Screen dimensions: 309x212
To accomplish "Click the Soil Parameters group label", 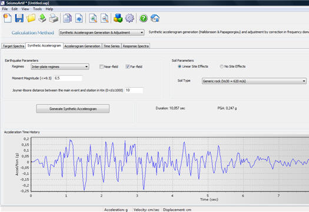I will pyautogui.click(x=182, y=61).
